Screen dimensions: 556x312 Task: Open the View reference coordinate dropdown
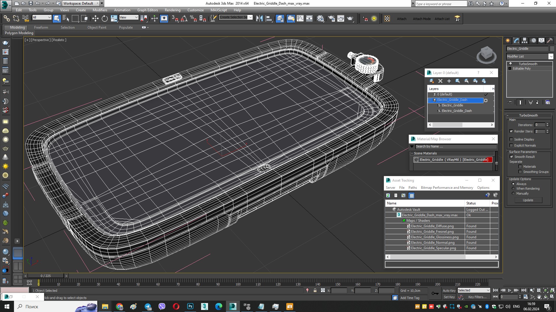129,18
